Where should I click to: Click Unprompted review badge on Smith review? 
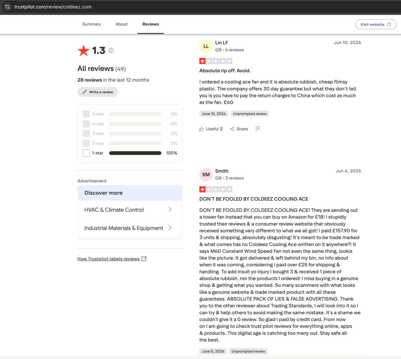pos(248,351)
